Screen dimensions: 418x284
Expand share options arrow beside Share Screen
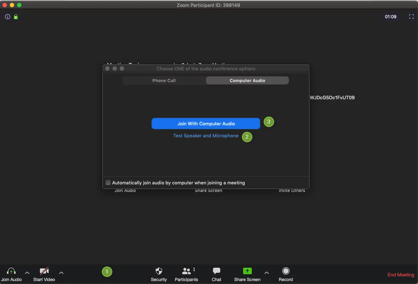click(x=267, y=273)
